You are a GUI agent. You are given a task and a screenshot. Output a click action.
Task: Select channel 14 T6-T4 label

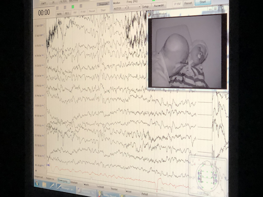pos(39,155)
